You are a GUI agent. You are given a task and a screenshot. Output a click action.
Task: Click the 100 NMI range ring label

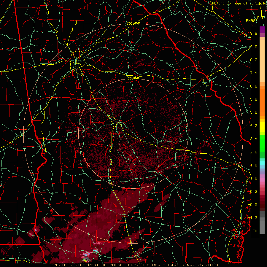[x=133, y=23]
